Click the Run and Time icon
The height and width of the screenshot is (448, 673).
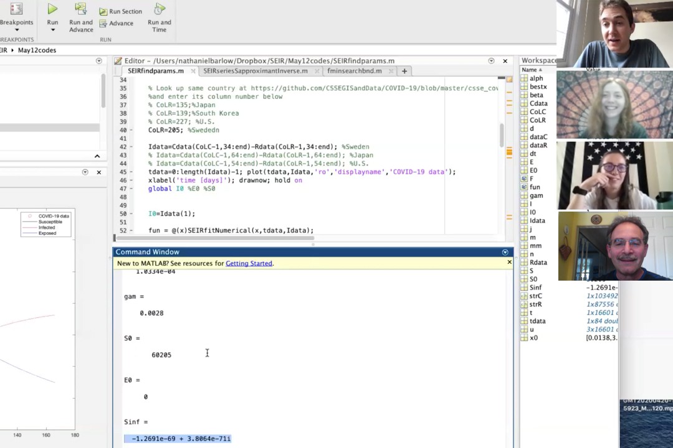pos(160,9)
